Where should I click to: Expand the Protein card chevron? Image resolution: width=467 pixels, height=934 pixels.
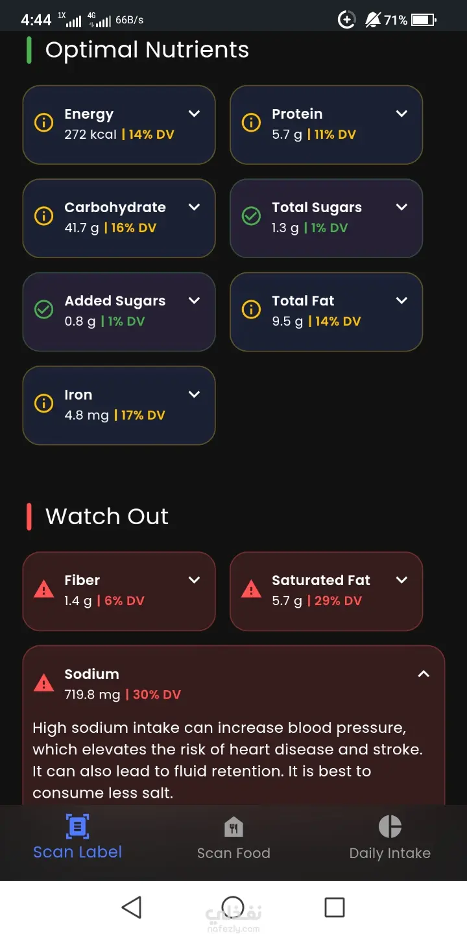(401, 114)
